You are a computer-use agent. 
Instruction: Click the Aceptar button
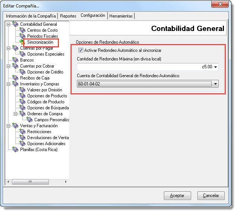point(177,195)
